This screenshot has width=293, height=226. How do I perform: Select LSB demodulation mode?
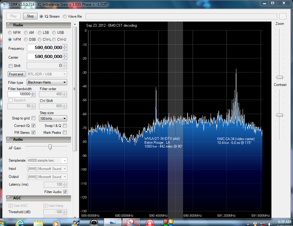(x=40, y=33)
